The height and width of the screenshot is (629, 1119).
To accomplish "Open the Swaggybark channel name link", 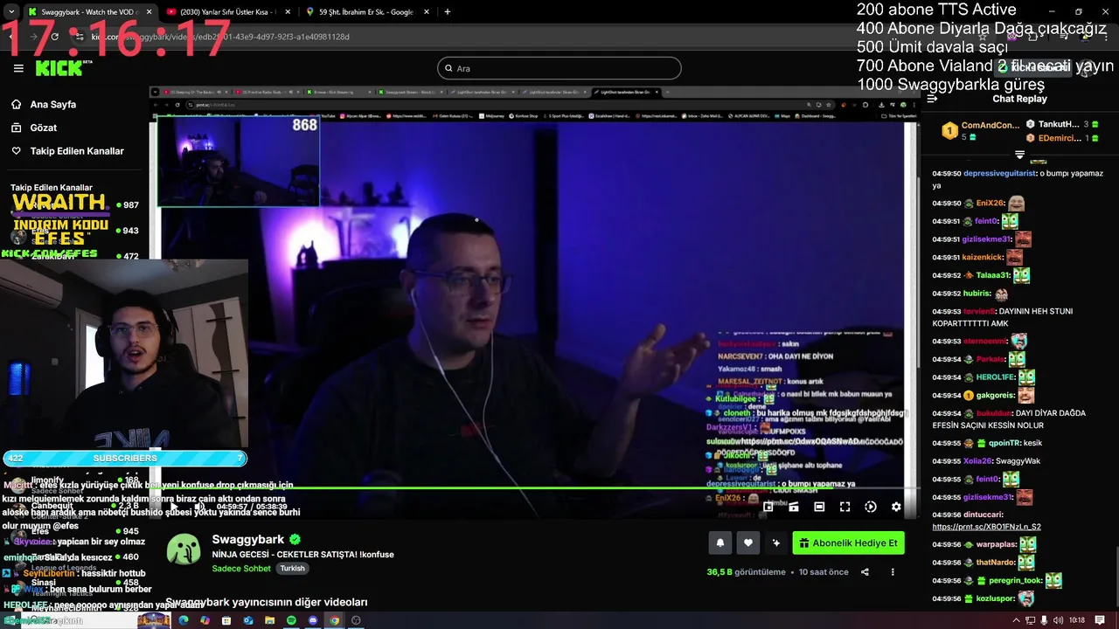I will coord(248,540).
